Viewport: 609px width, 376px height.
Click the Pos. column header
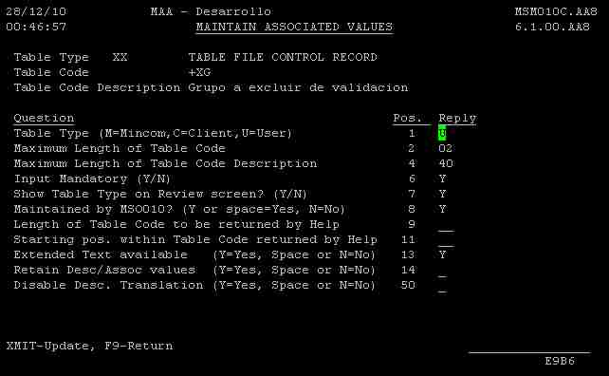(x=407, y=118)
